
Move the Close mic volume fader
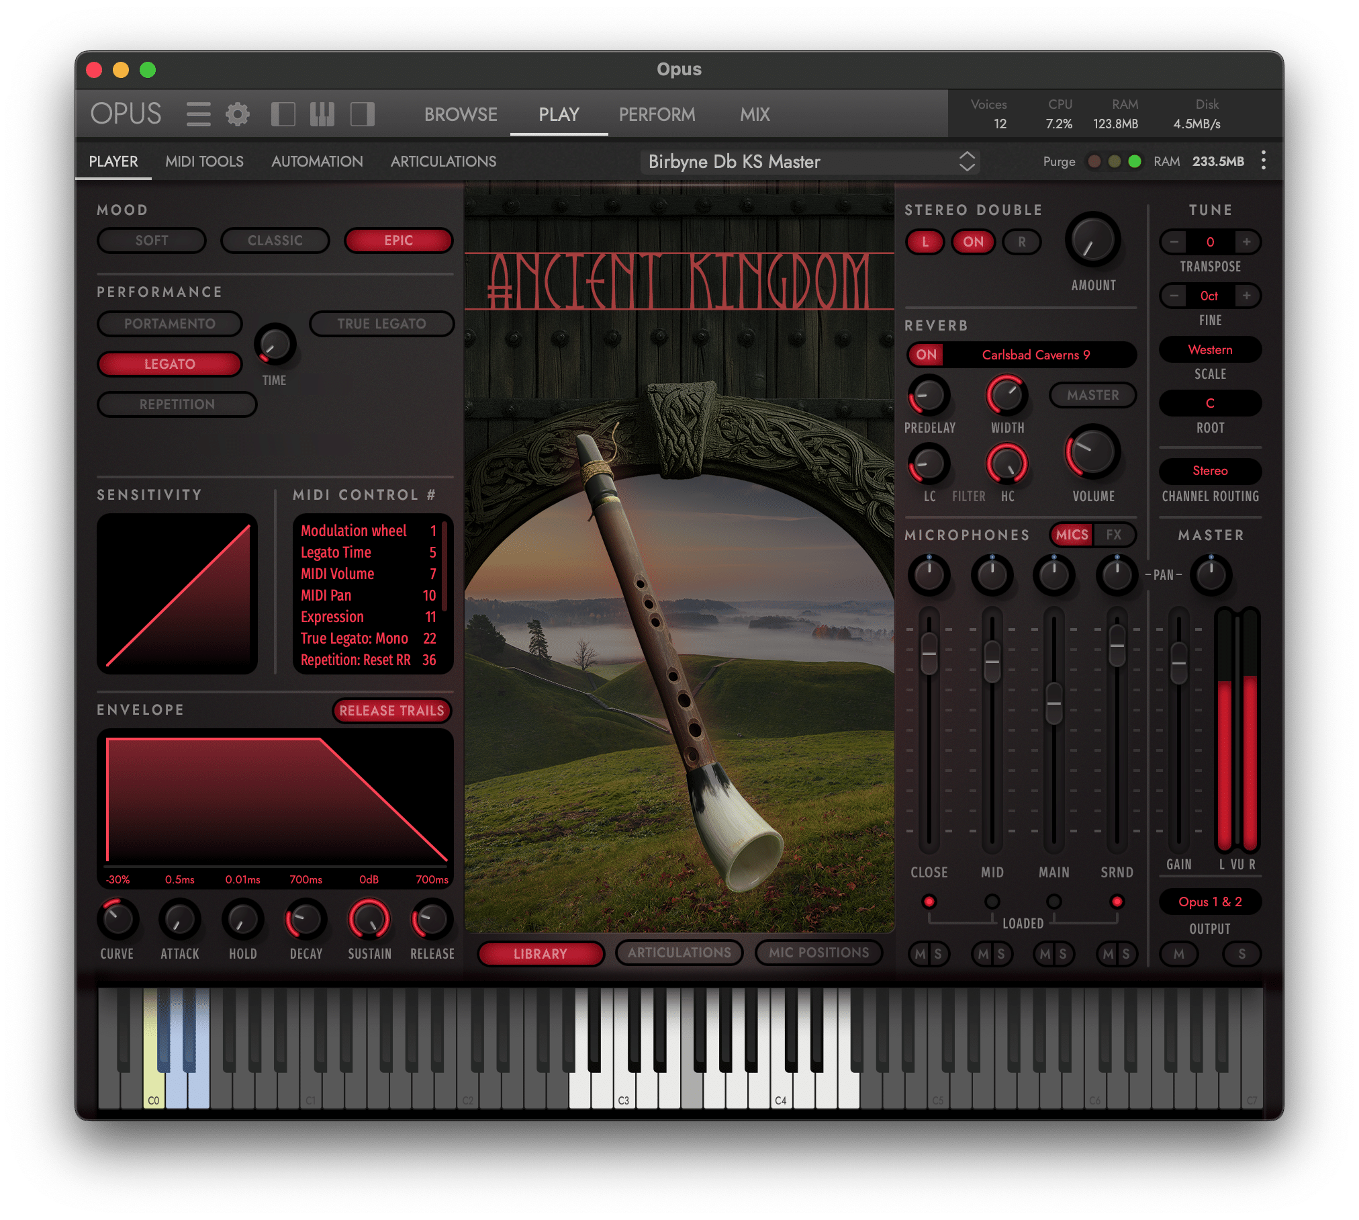point(929,653)
